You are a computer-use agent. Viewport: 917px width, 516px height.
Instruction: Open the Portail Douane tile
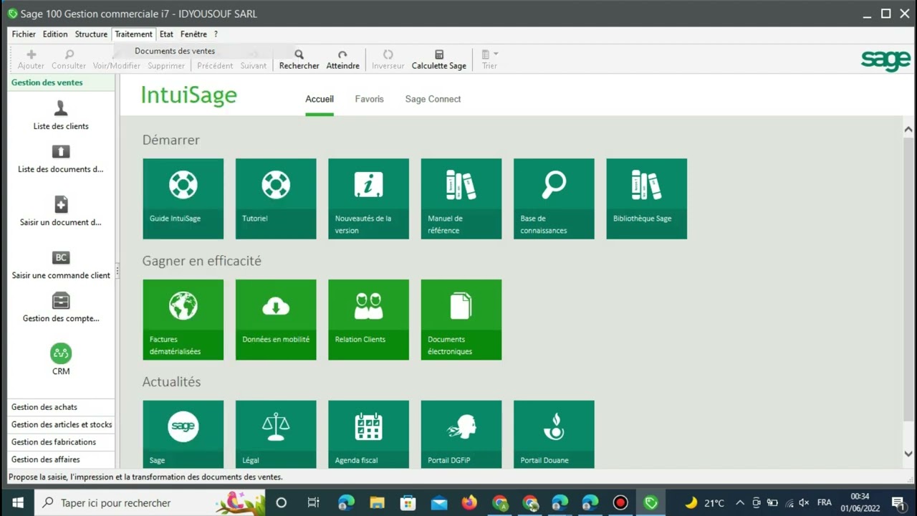click(554, 434)
